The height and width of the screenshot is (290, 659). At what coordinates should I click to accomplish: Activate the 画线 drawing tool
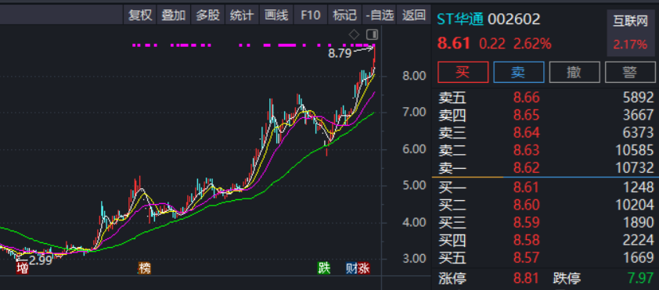click(276, 16)
